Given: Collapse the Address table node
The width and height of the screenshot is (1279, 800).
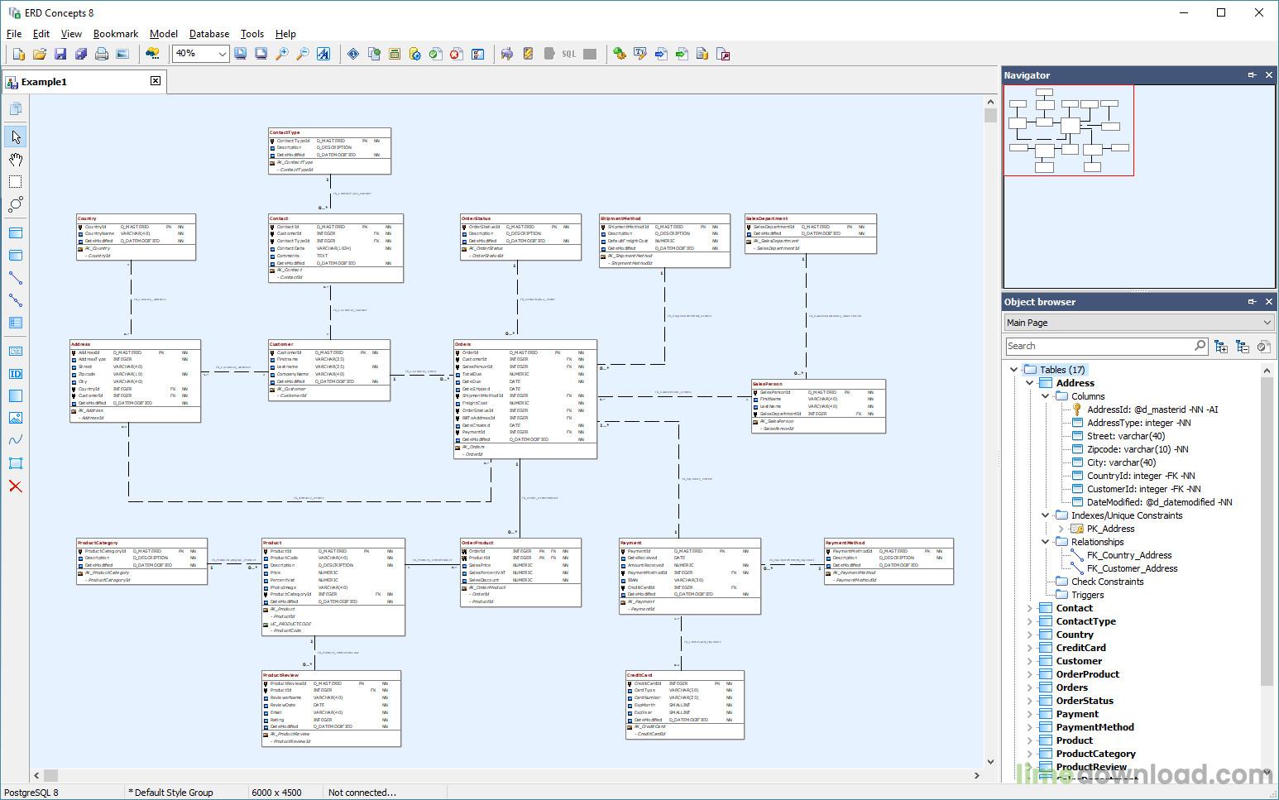Looking at the screenshot, I should pos(1030,383).
